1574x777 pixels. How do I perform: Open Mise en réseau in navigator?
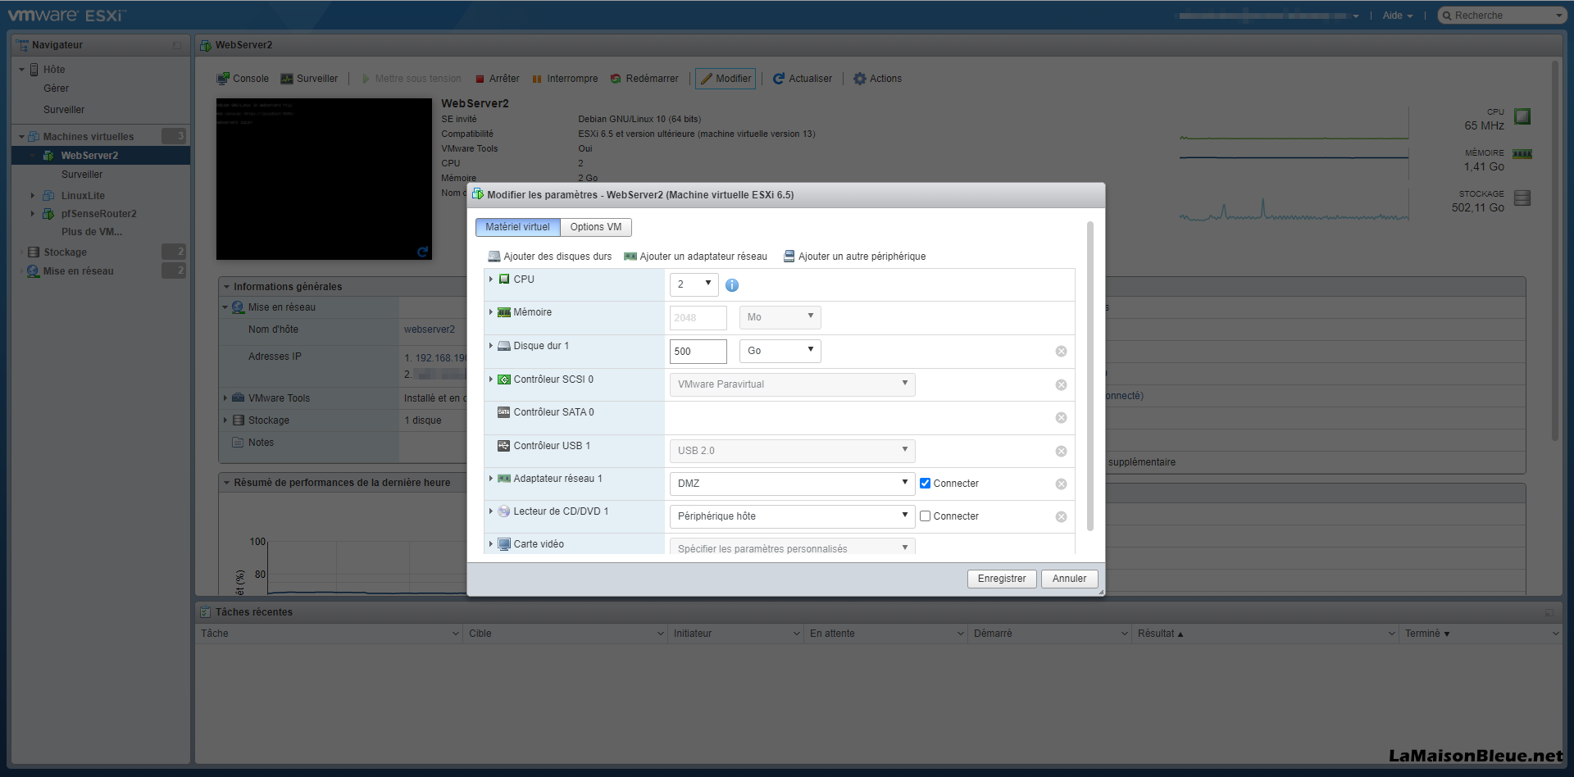coord(78,271)
